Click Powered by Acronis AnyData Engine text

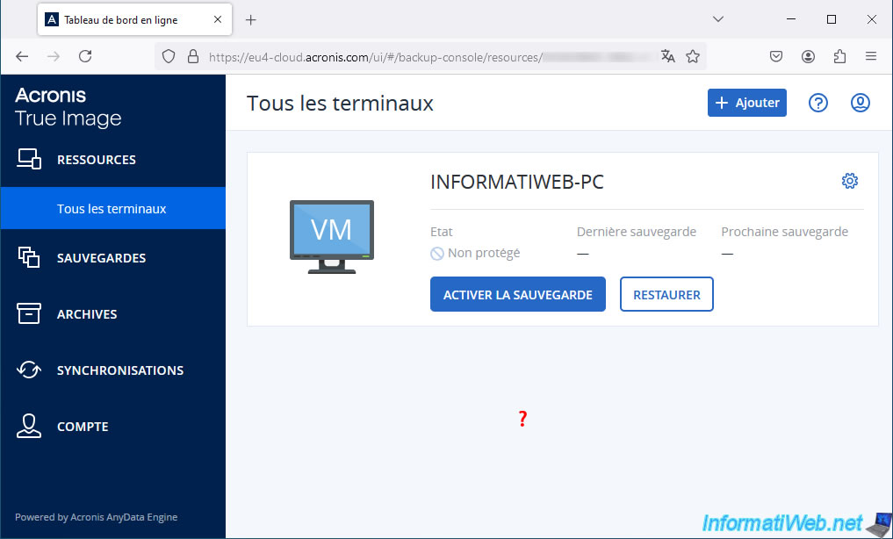(x=97, y=517)
